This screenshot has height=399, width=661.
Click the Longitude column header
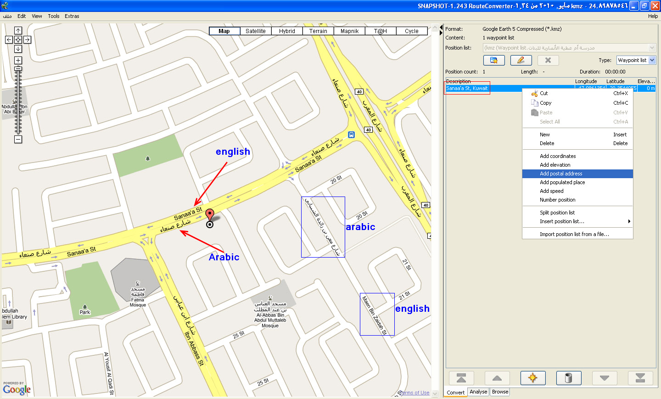click(x=586, y=81)
